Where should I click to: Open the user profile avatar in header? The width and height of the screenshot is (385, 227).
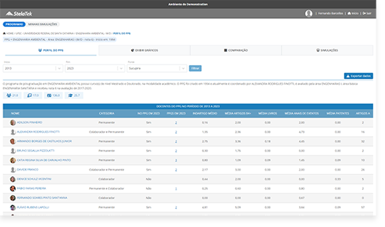coord(308,13)
